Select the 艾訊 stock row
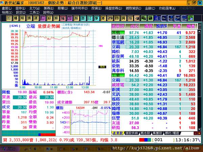The image size is (203, 152). (154, 94)
